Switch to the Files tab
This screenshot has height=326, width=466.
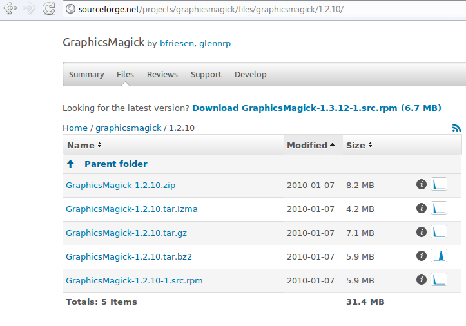coord(125,74)
